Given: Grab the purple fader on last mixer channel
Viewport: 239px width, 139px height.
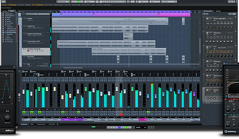Looking at the screenshot, I should (194, 94).
